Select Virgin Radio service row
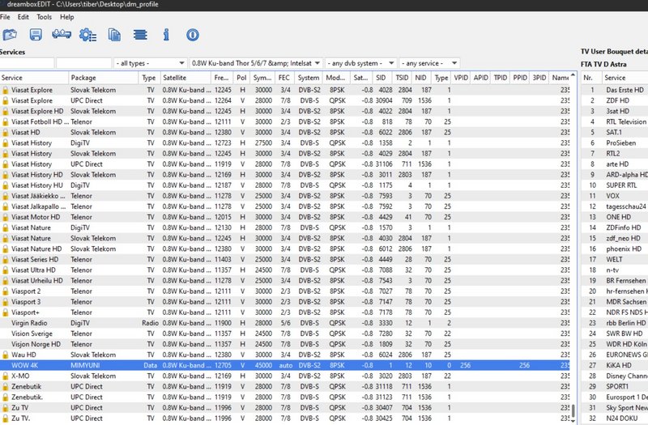Screen dimensions: 648x425 285,323
